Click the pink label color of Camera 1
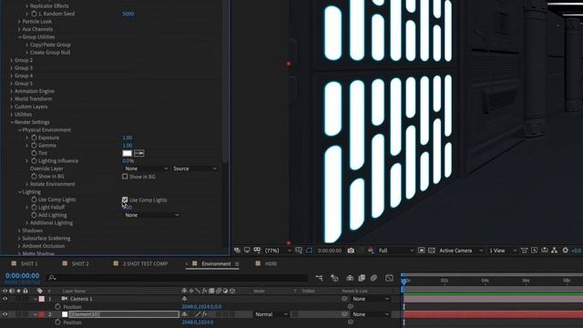 click(42, 299)
